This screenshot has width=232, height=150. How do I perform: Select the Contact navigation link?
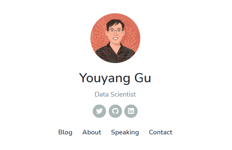pos(161,132)
